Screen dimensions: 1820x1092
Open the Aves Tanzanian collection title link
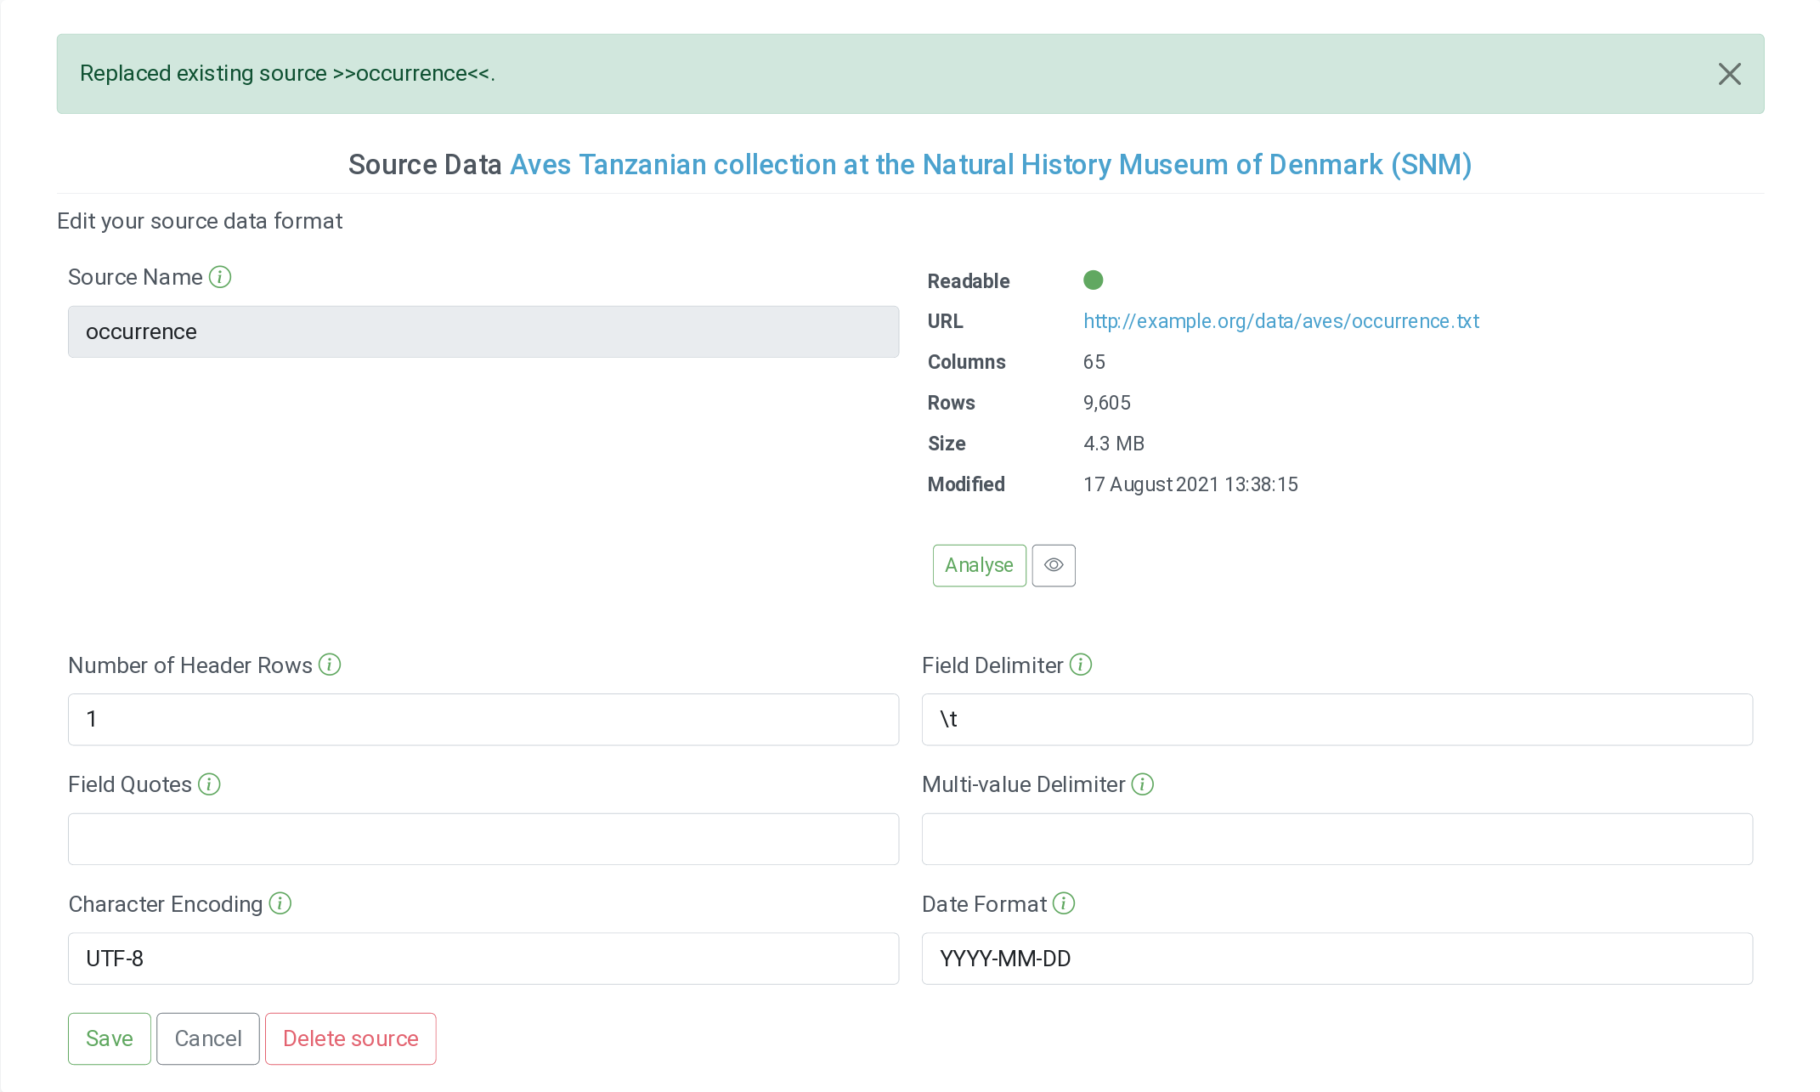click(x=990, y=164)
